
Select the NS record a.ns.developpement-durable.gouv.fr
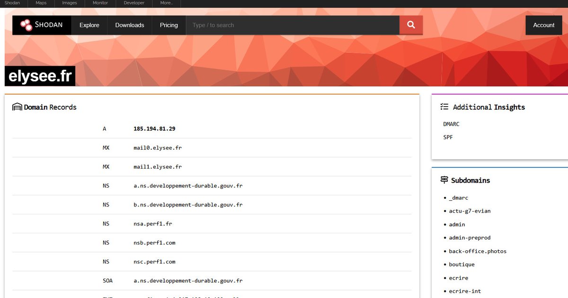[188, 186]
